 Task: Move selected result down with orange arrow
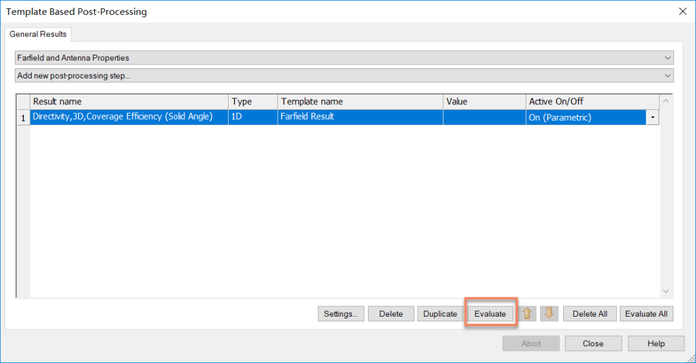(549, 313)
